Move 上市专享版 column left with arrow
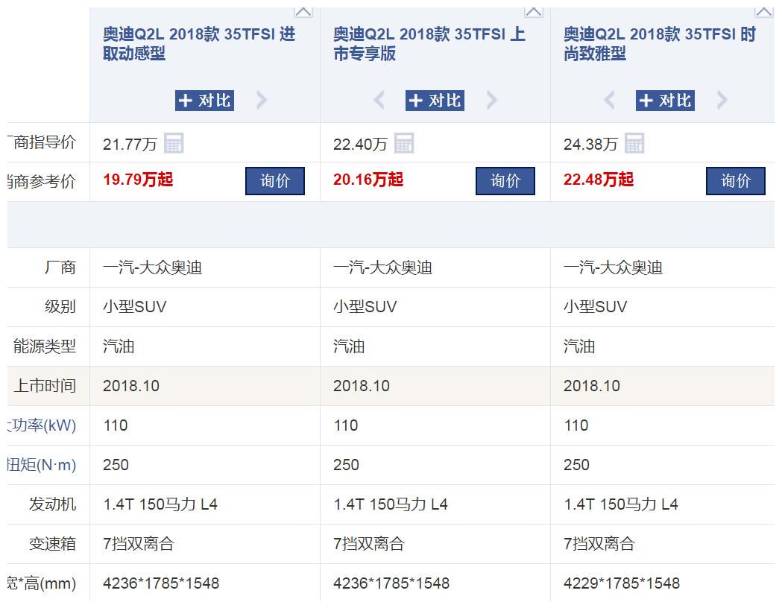782x608 pixels. (379, 100)
